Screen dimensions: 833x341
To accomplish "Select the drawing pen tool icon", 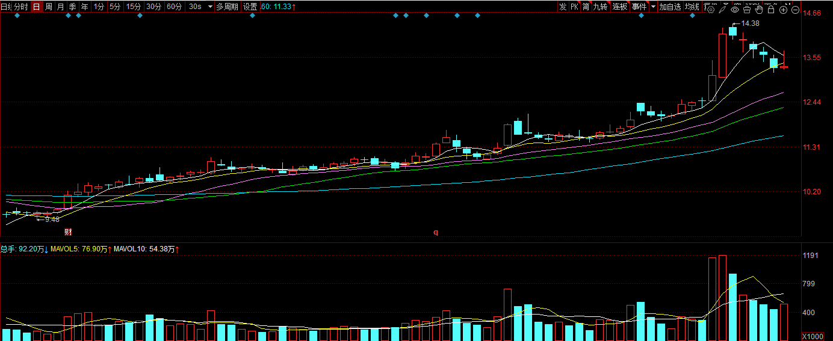I will [723, 10].
